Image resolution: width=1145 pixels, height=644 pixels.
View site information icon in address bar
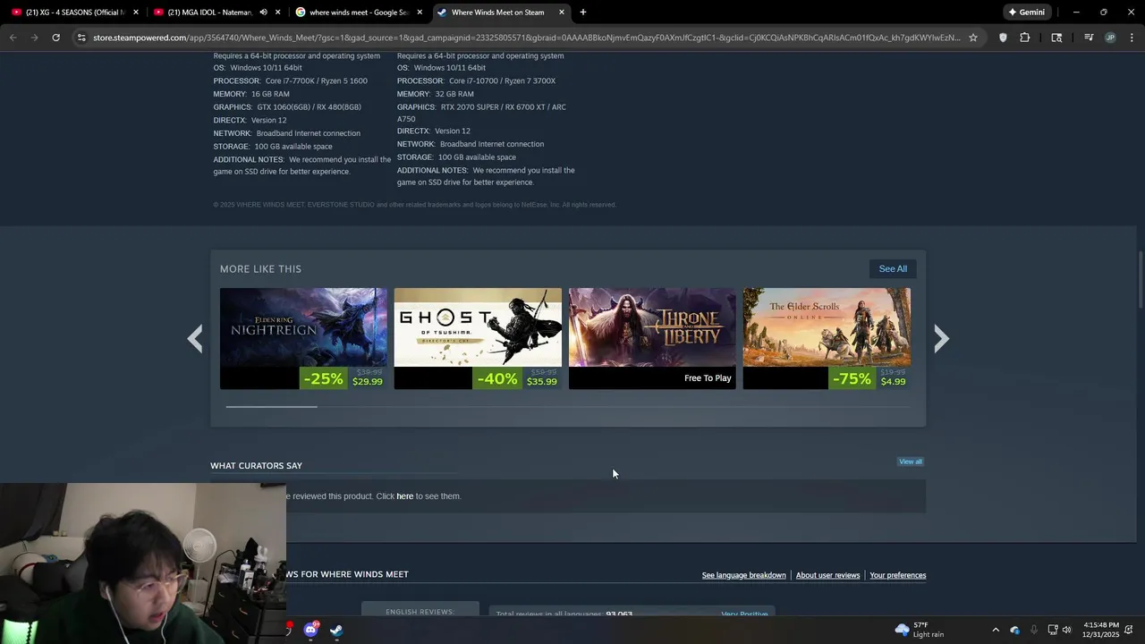(81, 38)
